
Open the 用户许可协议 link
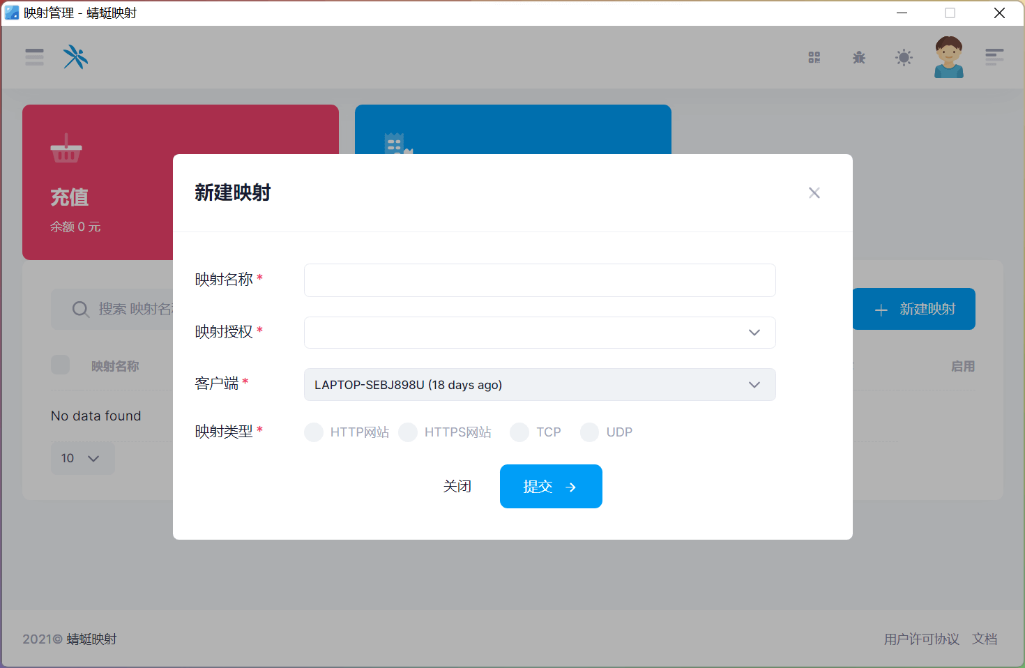[921, 639]
